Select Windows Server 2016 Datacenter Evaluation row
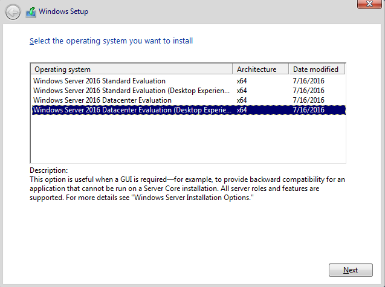 pyautogui.click(x=189, y=100)
